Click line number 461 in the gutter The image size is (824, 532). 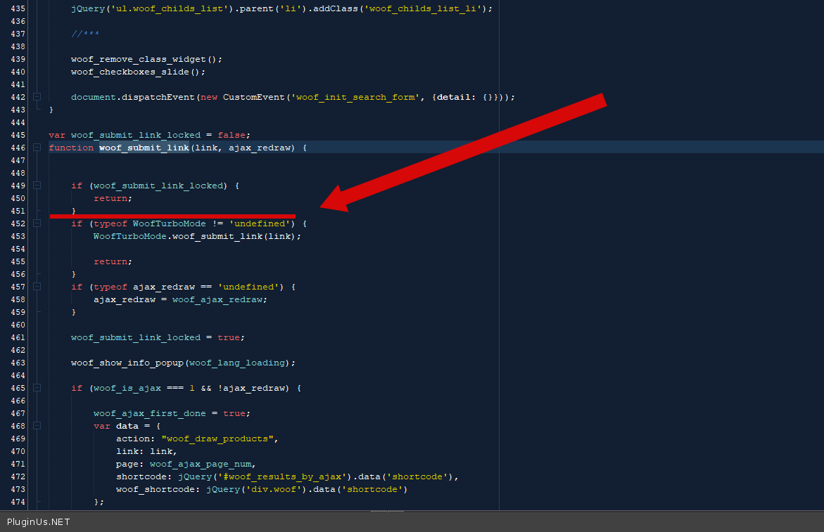pos(18,337)
